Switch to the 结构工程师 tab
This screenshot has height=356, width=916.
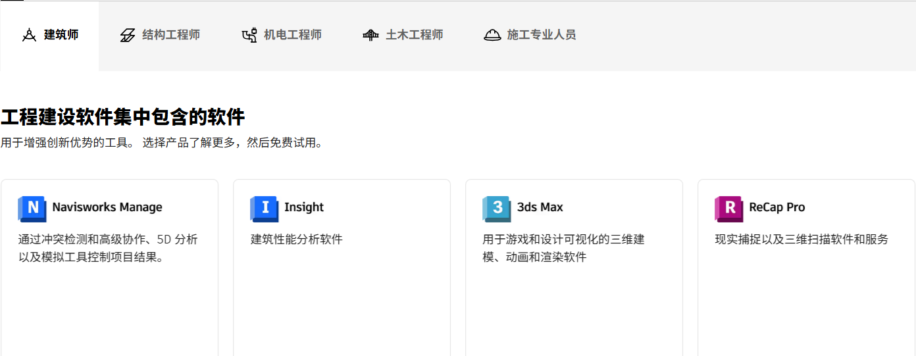coord(171,35)
